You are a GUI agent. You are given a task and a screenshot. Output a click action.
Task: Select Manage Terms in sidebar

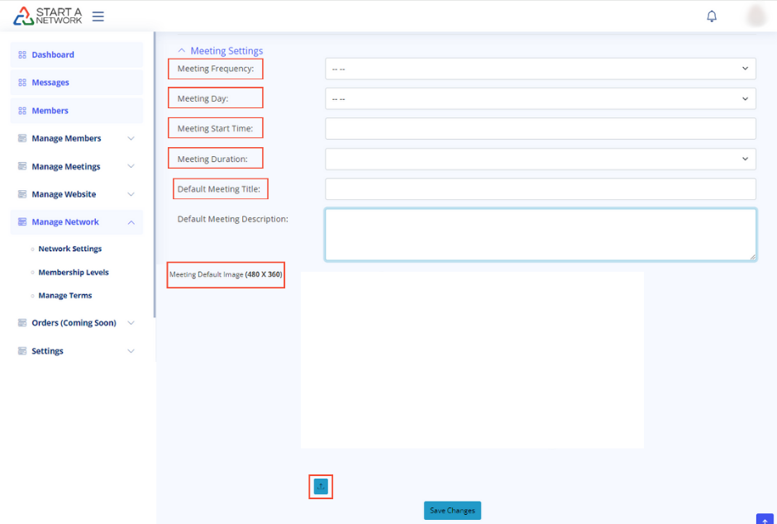pos(64,295)
